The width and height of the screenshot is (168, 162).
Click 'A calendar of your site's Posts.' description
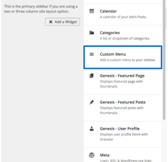(123, 17)
